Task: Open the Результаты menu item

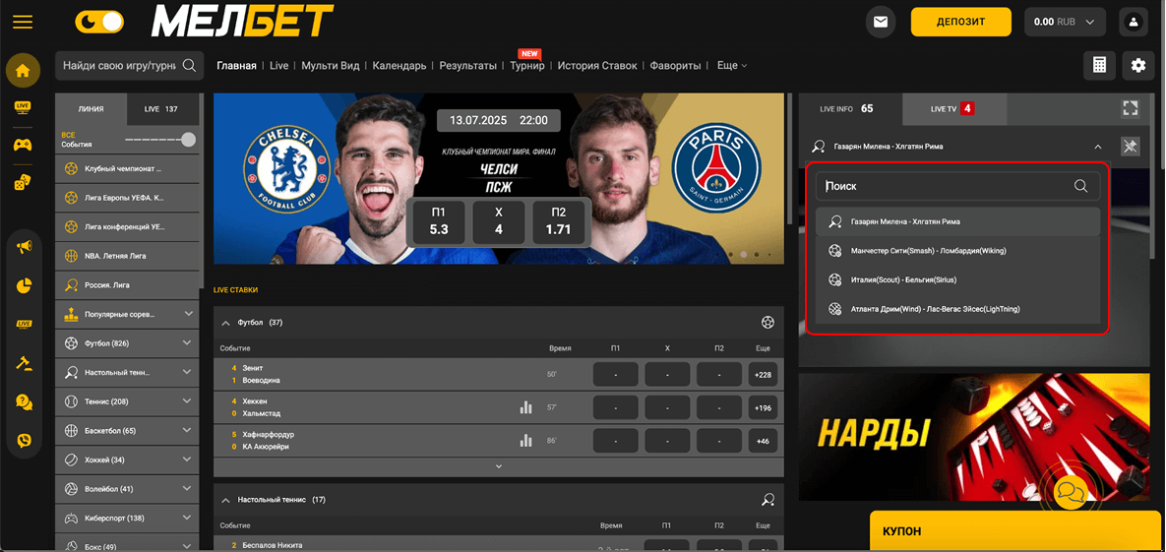Action: coord(467,66)
